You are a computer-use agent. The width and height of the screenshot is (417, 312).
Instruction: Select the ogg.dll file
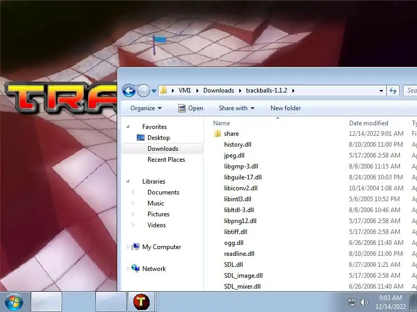point(234,243)
